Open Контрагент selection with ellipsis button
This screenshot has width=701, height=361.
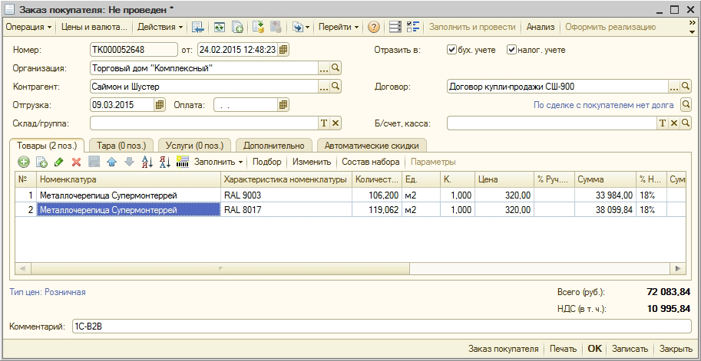(324, 87)
